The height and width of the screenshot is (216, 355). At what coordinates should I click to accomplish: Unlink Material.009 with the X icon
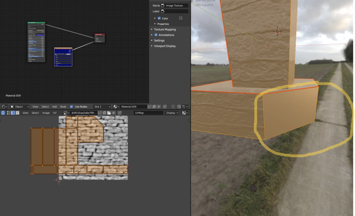point(159,106)
